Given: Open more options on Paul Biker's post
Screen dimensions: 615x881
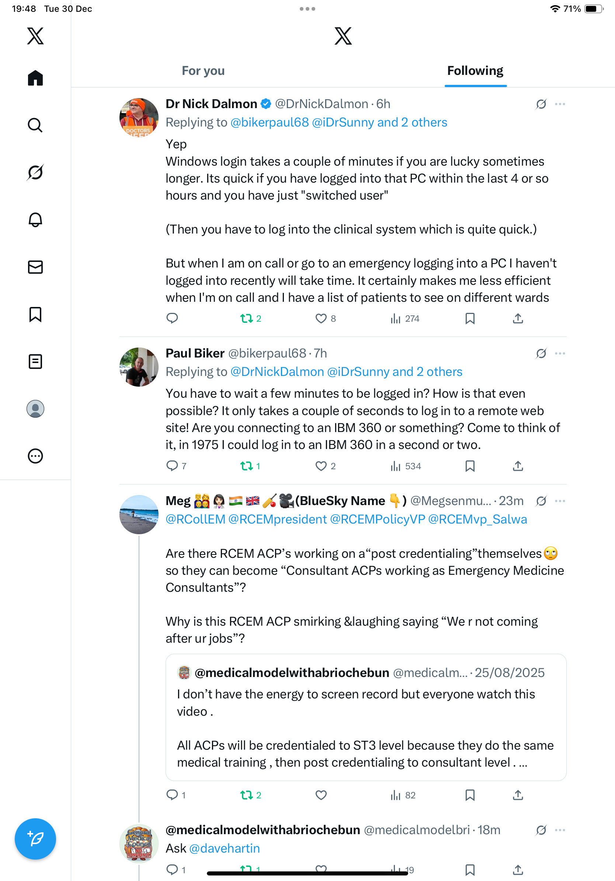Looking at the screenshot, I should click(560, 353).
